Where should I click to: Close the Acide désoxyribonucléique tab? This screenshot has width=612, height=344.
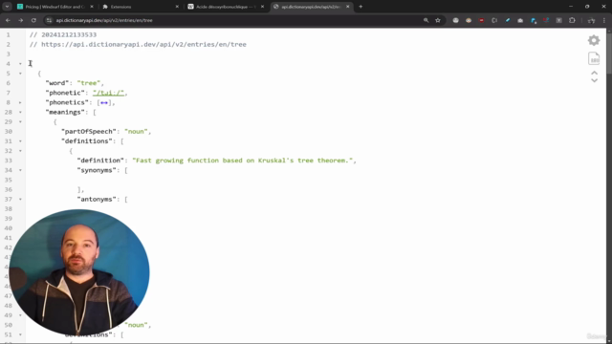(262, 7)
